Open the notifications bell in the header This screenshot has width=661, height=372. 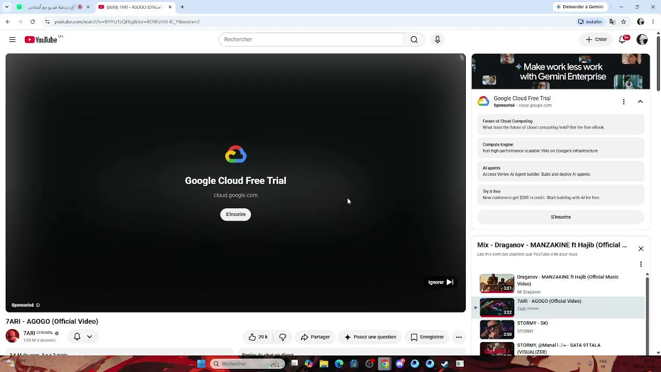pyautogui.click(x=623, y=40)
